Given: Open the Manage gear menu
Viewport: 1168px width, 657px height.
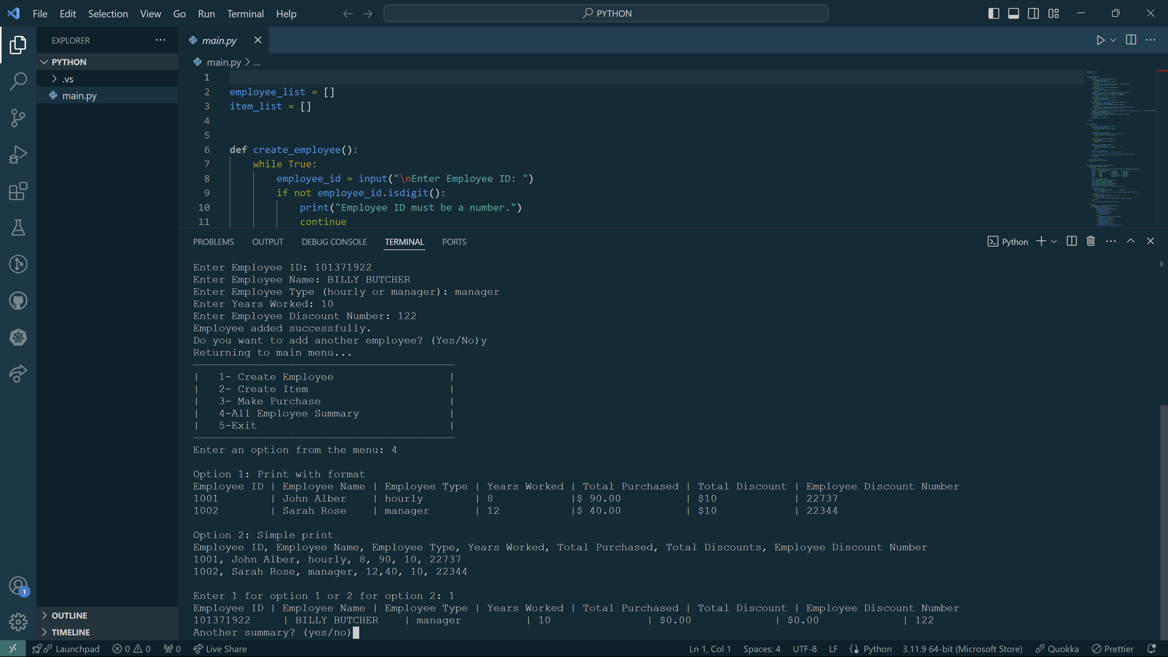Looking at the screenshot, I should [x=18, y=622].
